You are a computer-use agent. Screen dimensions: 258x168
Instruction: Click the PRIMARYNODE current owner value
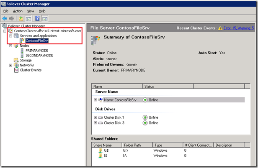point(133,70)
